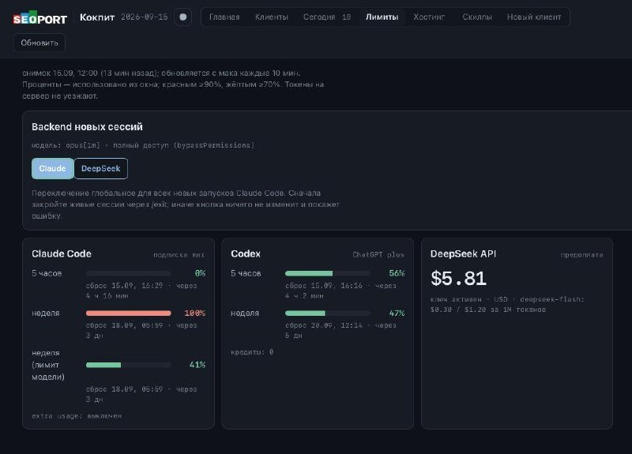
Task: Click the Claude Code card title
Action: (62, 253)
